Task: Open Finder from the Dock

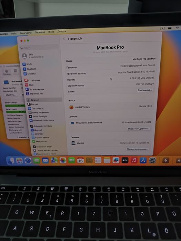Action: [11, 161]
